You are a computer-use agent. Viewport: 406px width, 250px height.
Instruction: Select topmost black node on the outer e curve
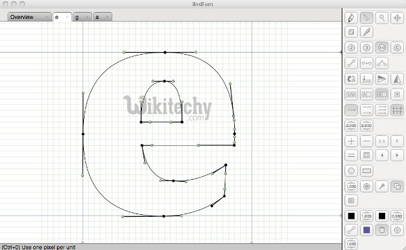click(165, 53)
